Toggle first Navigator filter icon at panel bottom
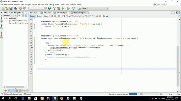 5,91
